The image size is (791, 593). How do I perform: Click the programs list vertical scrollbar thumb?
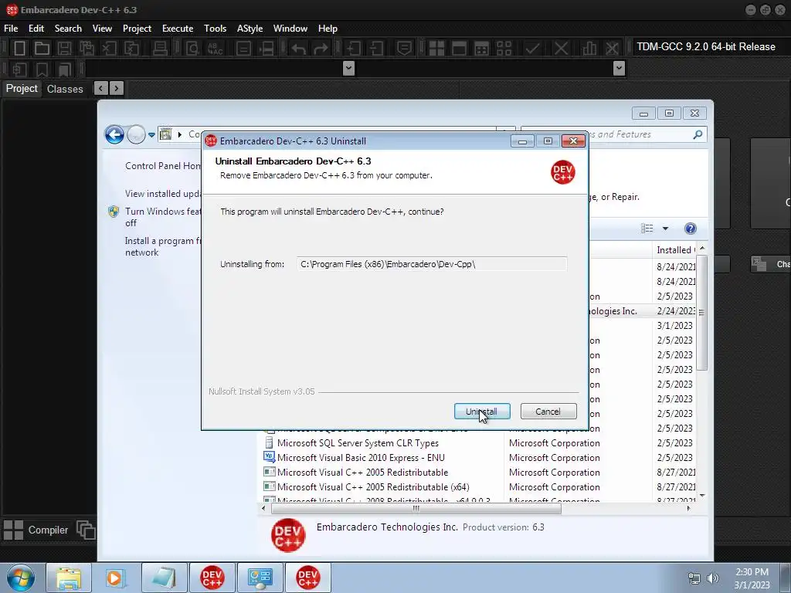click(x=701, y=313)
